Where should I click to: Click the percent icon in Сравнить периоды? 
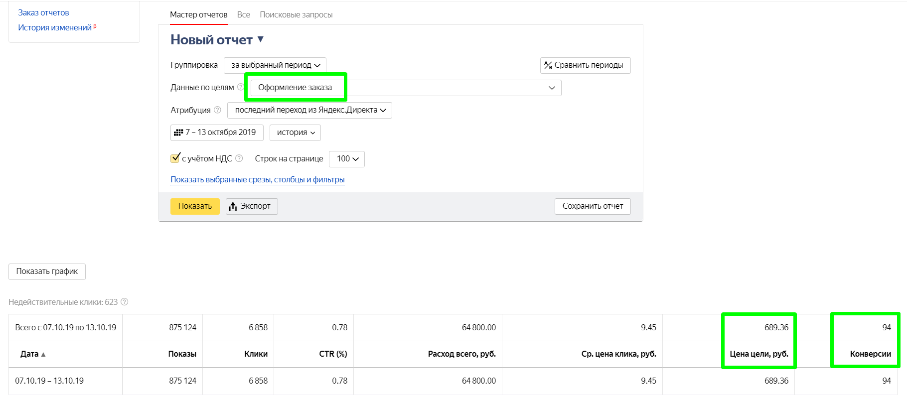(548, 65)
